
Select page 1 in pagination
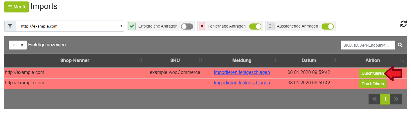[x=385, y=99]
